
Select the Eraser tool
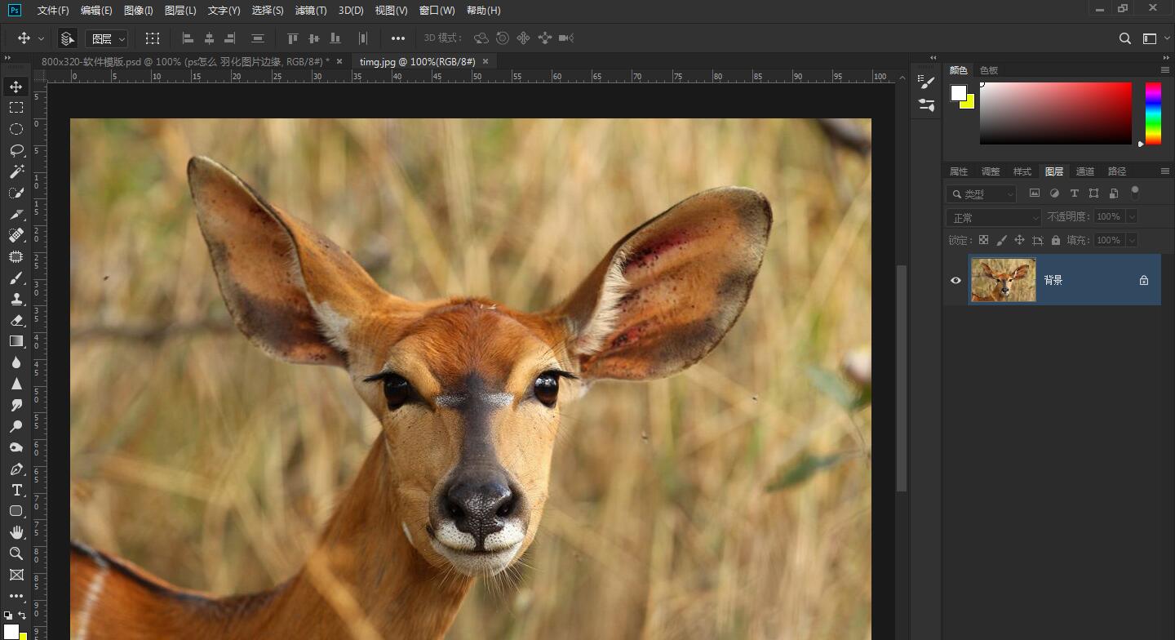16,320
